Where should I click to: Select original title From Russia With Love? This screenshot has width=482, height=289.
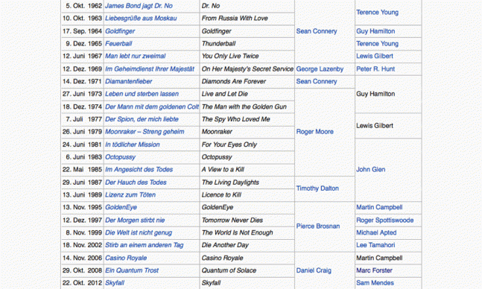[x=235, y=19]
